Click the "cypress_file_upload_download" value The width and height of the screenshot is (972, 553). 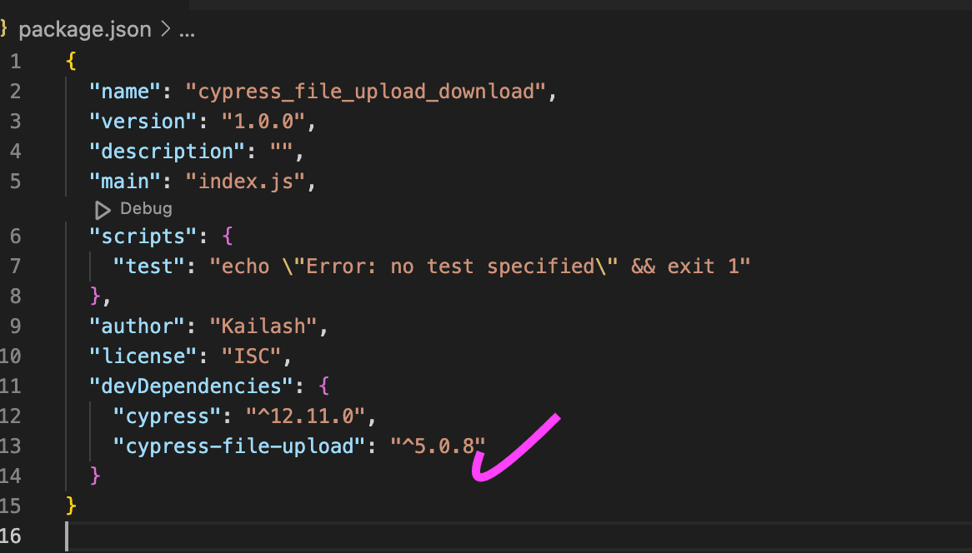coord(366,92)
